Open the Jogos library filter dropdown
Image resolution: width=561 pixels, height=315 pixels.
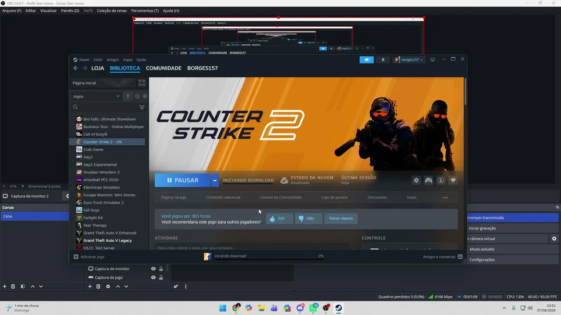click(x=96, y=96)
